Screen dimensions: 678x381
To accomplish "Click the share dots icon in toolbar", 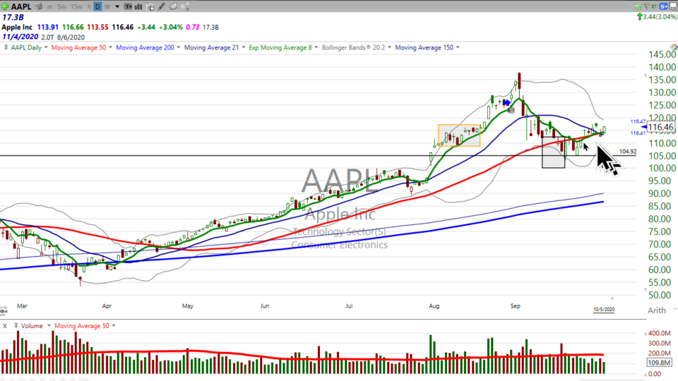I will pos(185,6).
